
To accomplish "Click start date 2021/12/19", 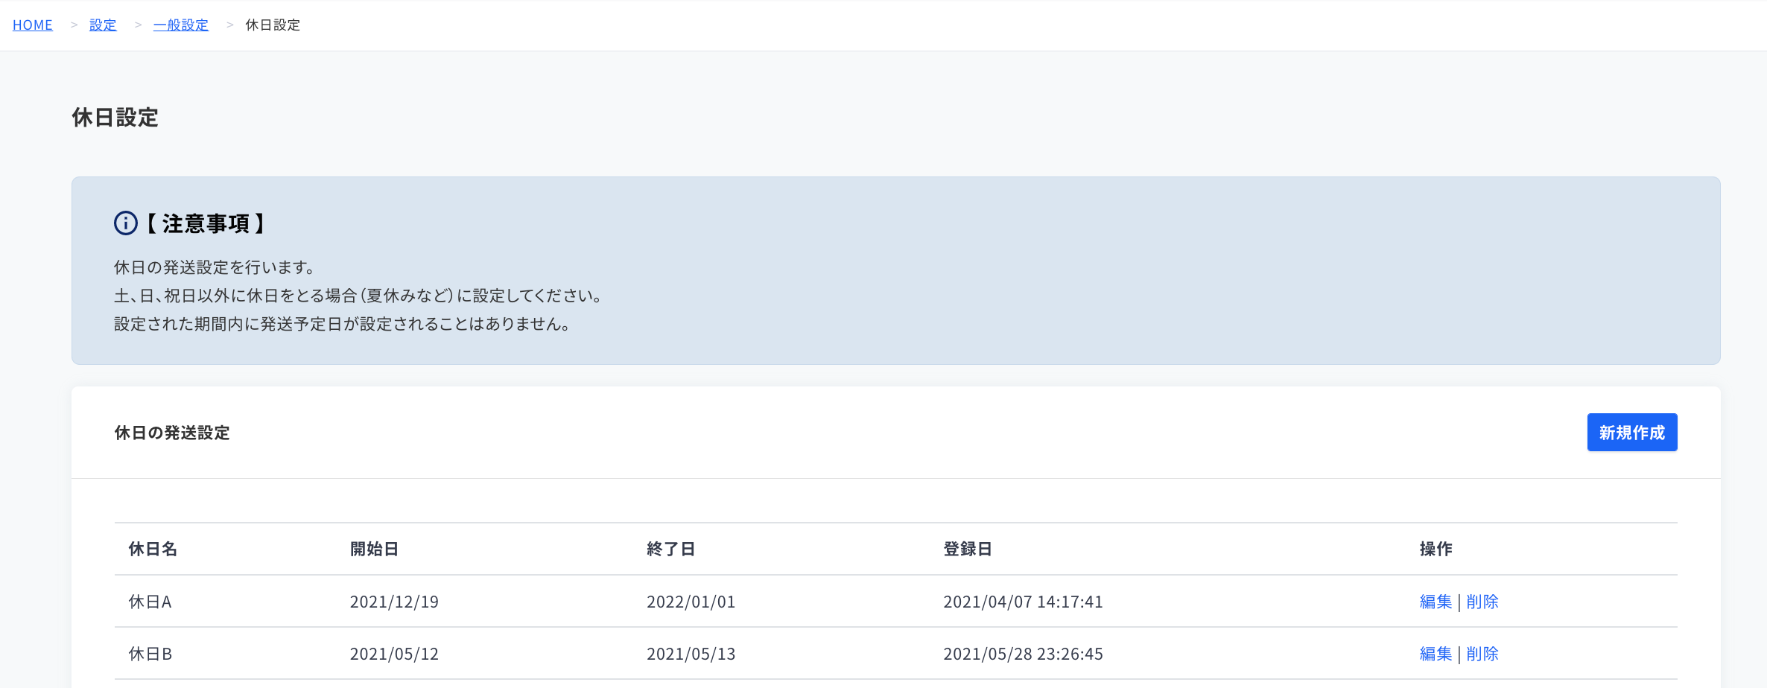I will click(394, 602).
